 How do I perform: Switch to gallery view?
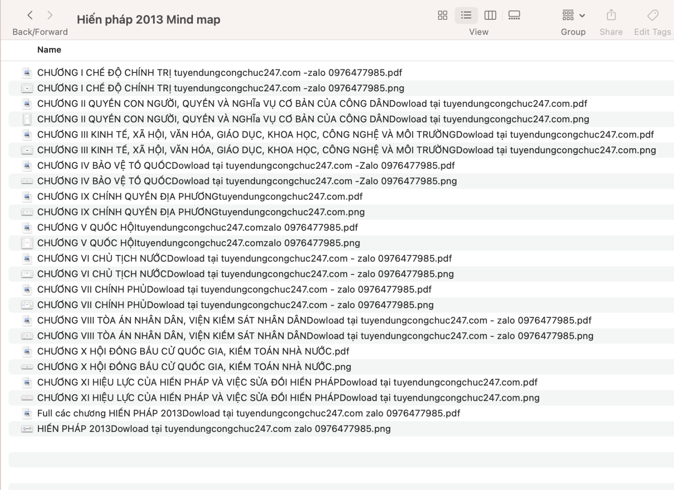click(514, 16)
